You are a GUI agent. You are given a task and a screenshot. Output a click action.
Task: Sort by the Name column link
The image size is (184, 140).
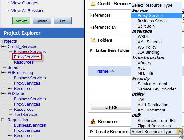pos(103,71)
